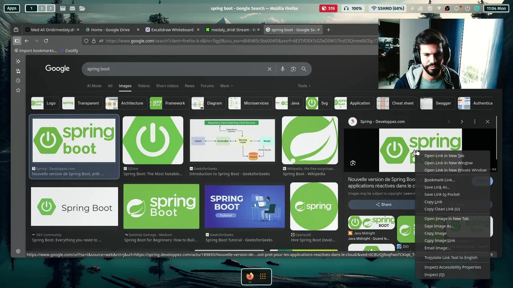Select Copy Image in context menu
Screen dimensions: 513x288
[435, 233]
